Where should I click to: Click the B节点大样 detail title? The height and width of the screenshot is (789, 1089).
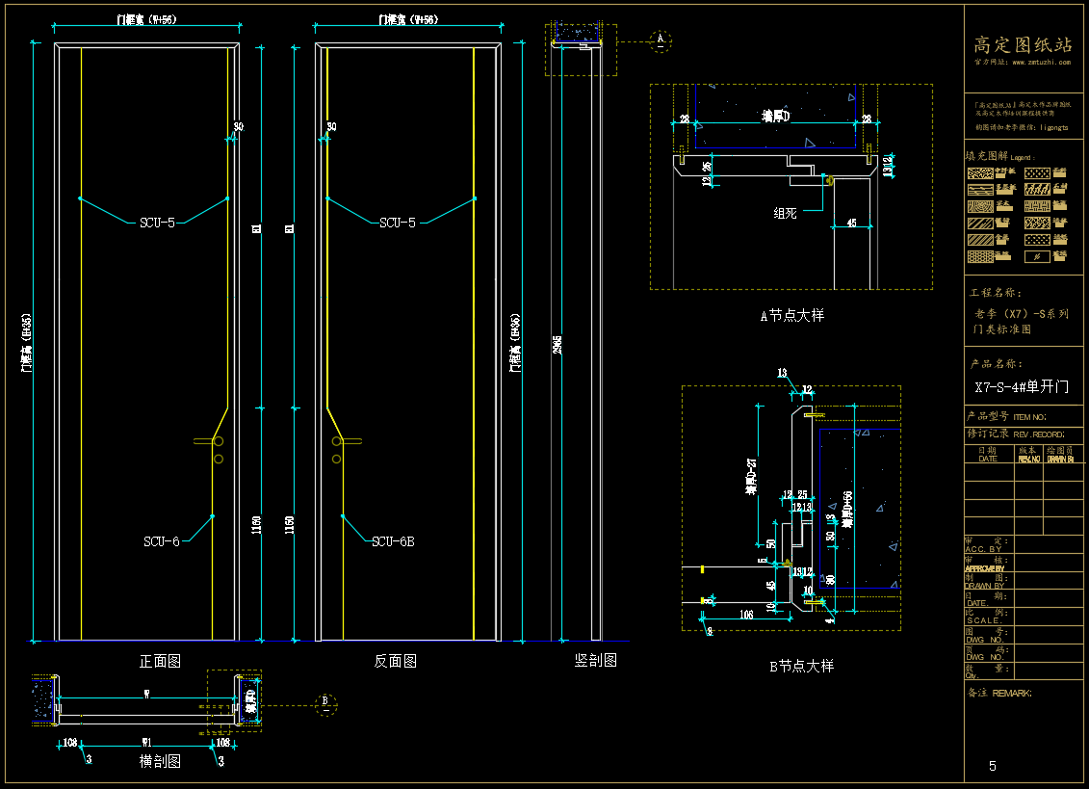[801, 666]
